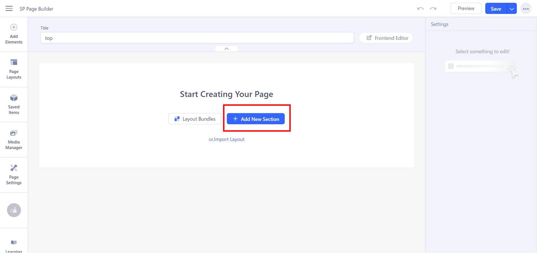Screen dimensions: 537x253
Task: Click the undo arrow
Action: 420,9
